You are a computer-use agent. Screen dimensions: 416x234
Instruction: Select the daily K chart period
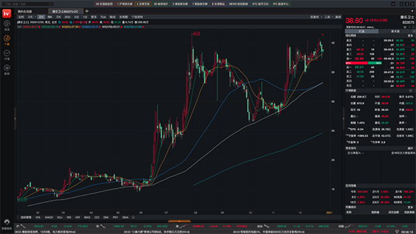click(x=42, y=17)
